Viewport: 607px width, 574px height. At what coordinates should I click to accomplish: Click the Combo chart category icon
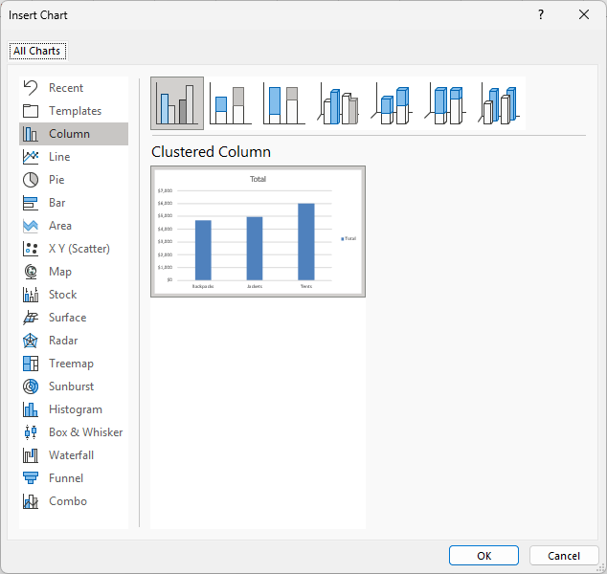click(x=31, y=501)
